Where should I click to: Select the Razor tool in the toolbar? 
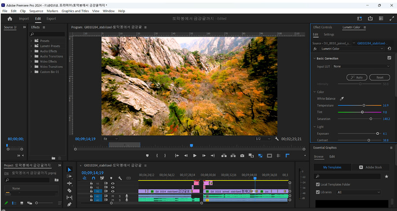point(69,190)
